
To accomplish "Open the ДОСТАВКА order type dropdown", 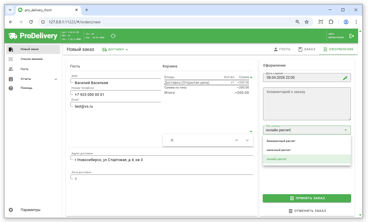I will click(115, 49).
